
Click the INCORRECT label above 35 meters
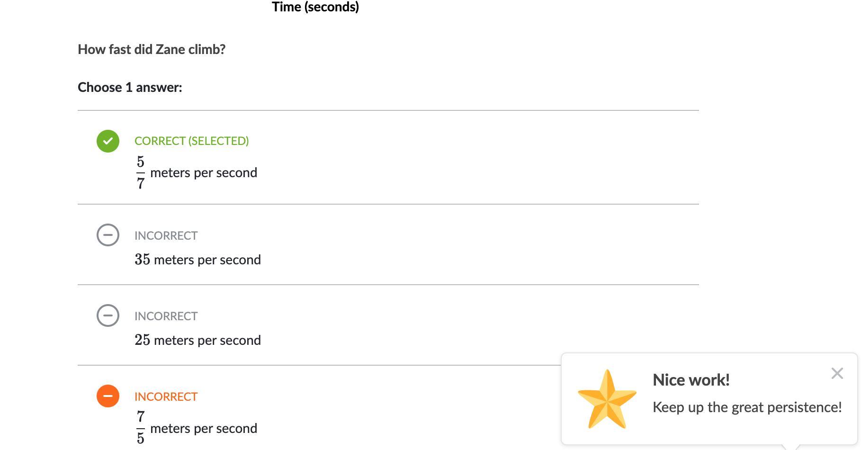166,236
